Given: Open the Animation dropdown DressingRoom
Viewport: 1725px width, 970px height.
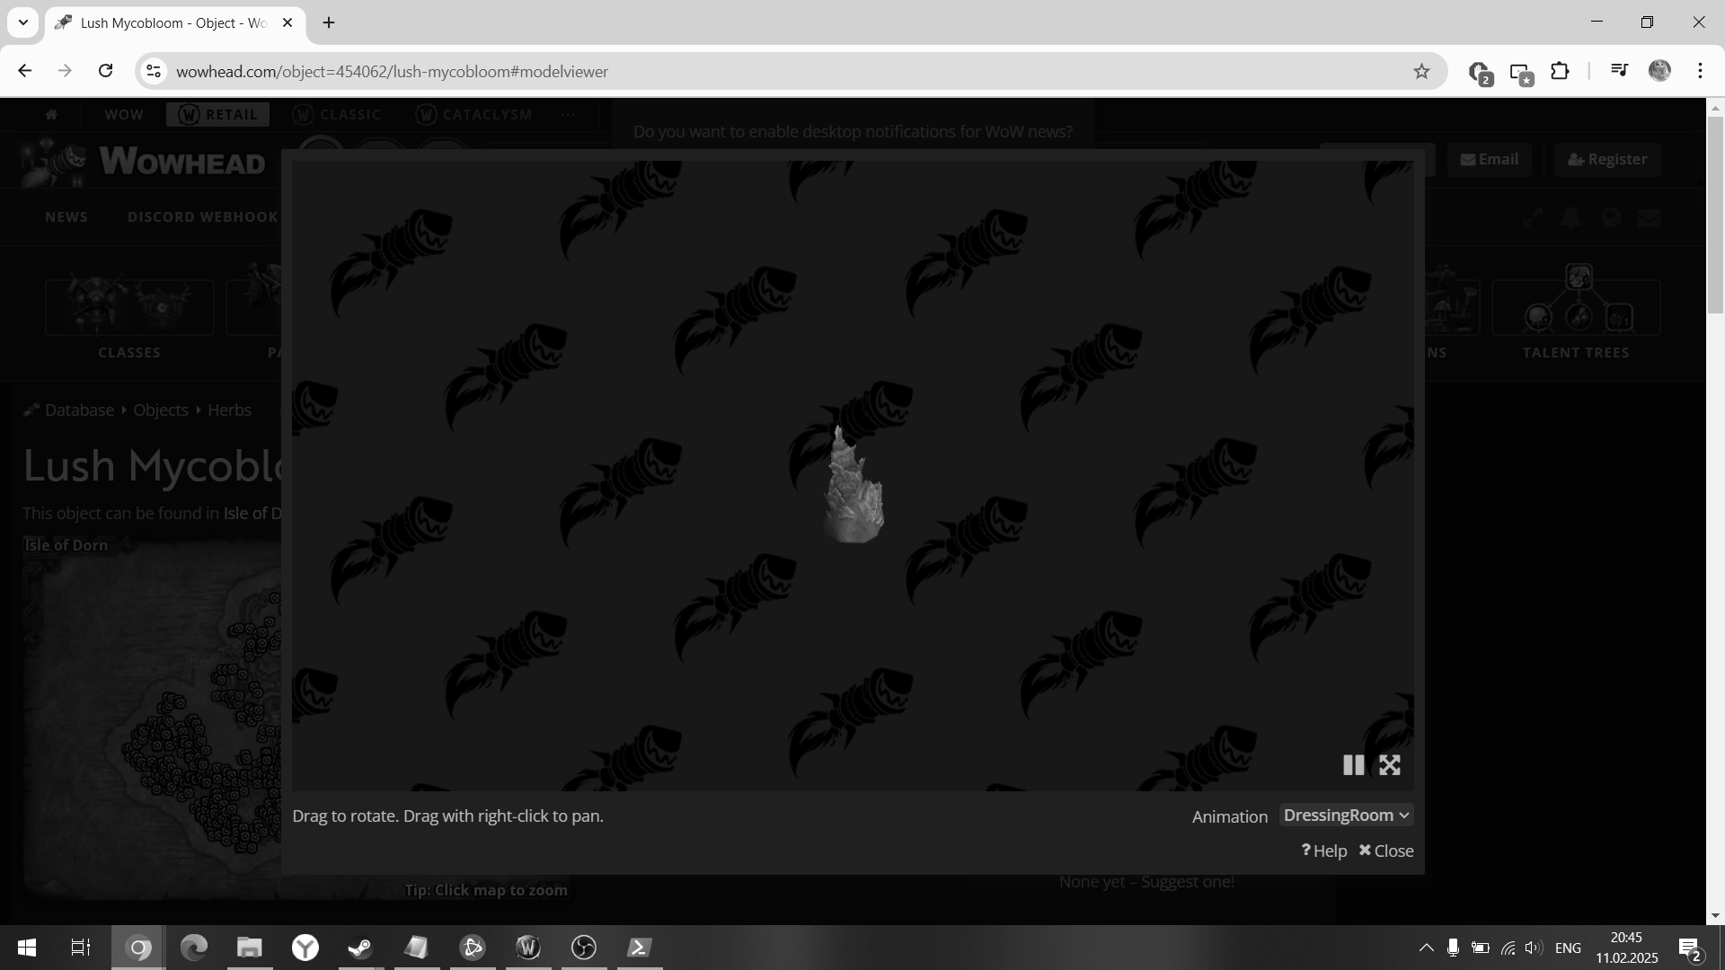Looking at the screenshot, I should coord(1346,816).
